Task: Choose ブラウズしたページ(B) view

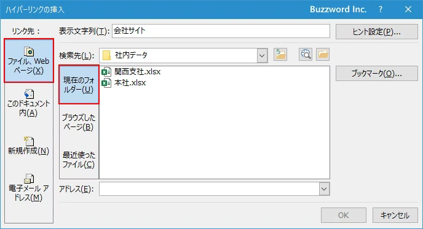Action: pyautogui.click(x=79, y=122)
